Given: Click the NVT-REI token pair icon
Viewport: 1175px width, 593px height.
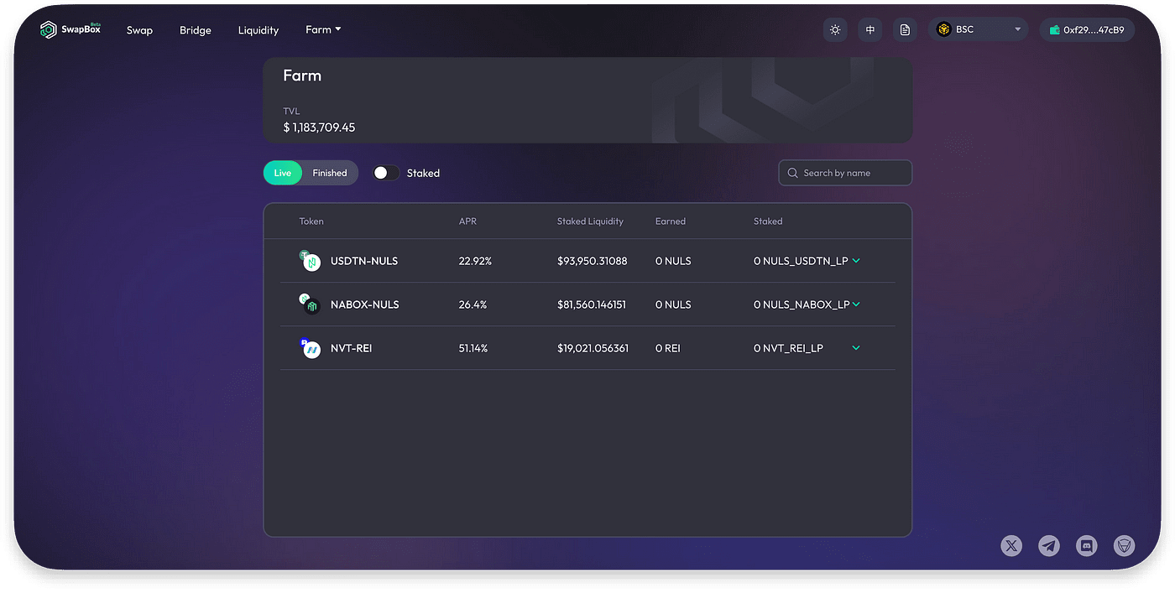Looking at the screenshot, I should [311, 348].
